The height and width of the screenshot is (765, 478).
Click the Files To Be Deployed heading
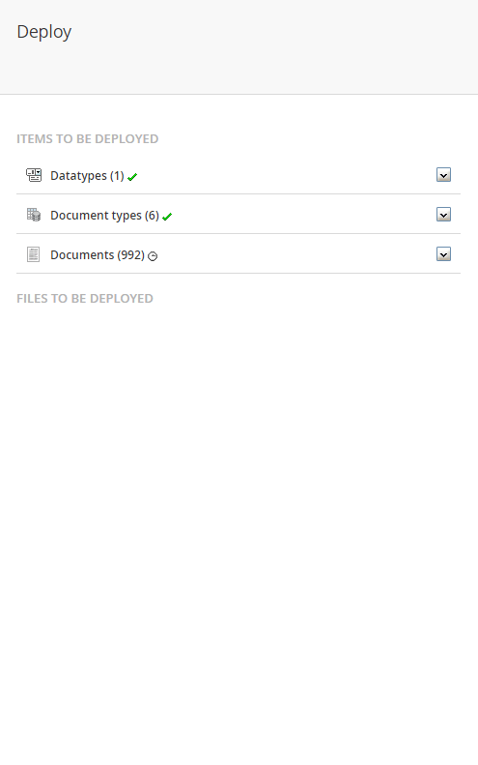click(x=85, y=299)
